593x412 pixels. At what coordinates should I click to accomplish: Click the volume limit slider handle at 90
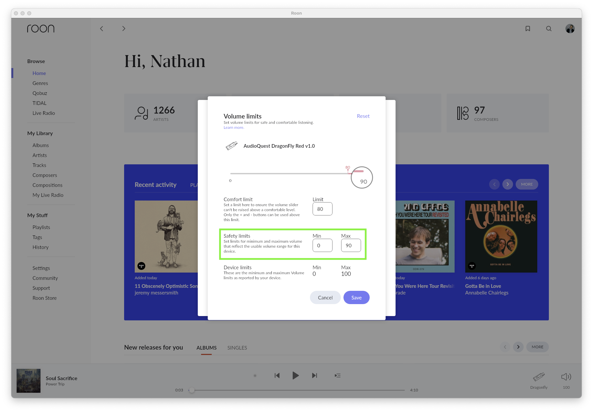click(x=362, y=177)
